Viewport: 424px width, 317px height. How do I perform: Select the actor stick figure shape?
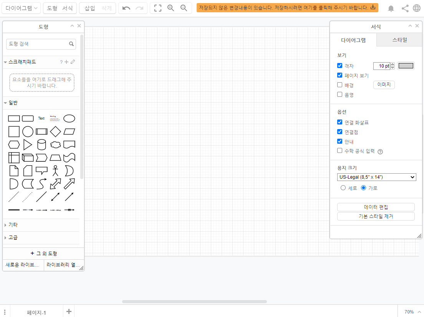(x=55, y=171)
